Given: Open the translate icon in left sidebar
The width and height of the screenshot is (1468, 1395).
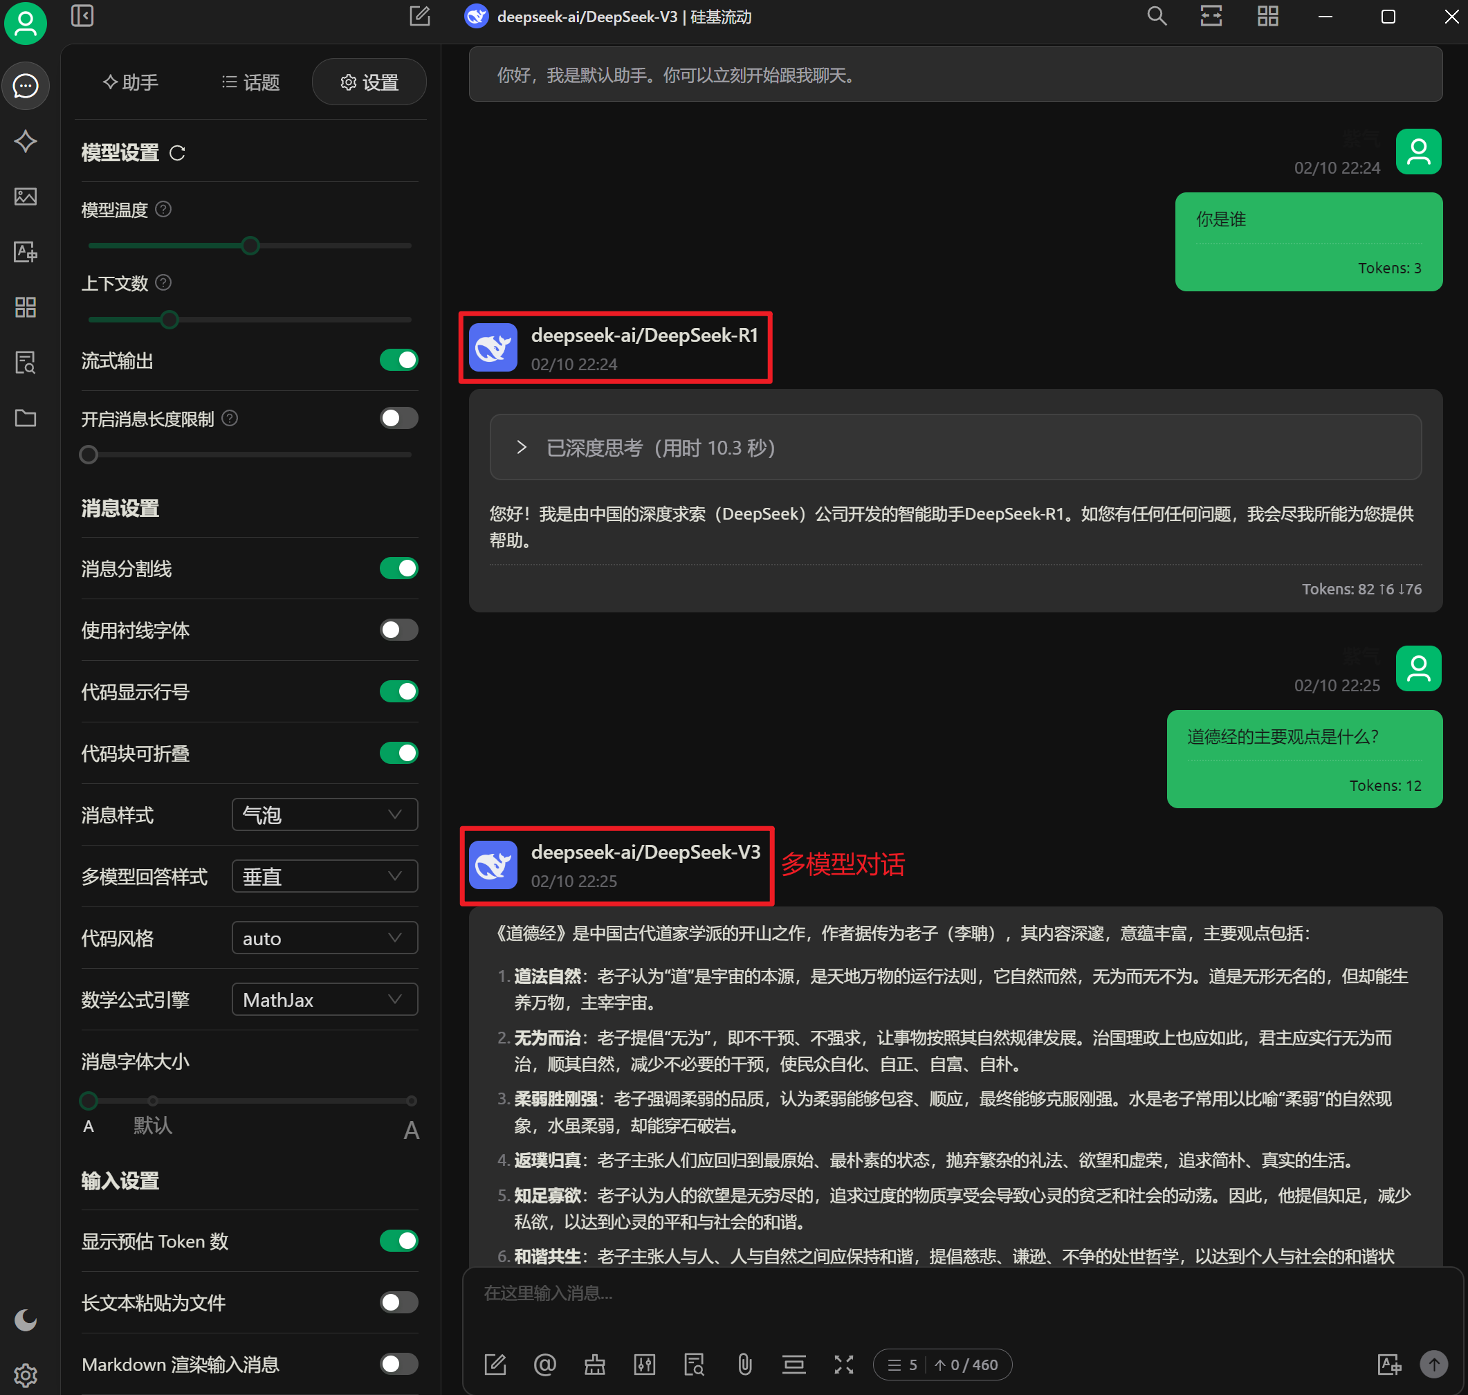Looking at the screenshot, I should (26, 252).
